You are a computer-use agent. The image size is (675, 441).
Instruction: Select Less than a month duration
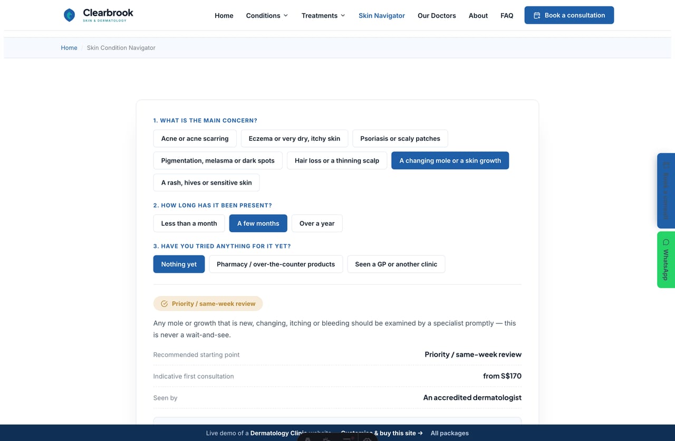tap(189, 223)
